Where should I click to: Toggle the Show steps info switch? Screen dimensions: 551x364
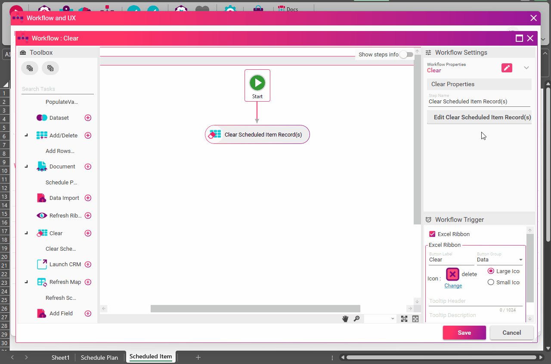(406, 55)
